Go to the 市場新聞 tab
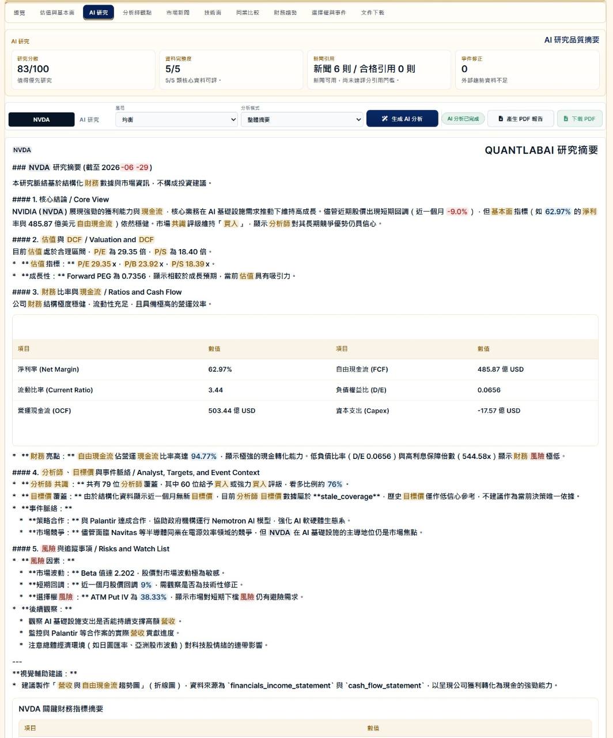 [x=177, y=12]
